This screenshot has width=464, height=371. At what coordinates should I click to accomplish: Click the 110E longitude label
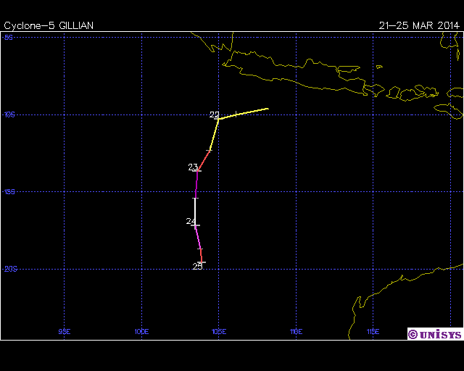(296, 332)
